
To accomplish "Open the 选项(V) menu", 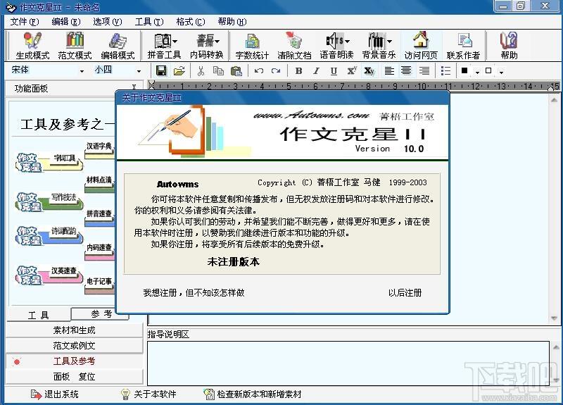I will coord(108,22).
